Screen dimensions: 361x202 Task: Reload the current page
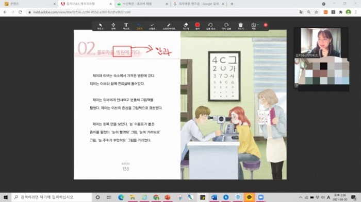20,12
